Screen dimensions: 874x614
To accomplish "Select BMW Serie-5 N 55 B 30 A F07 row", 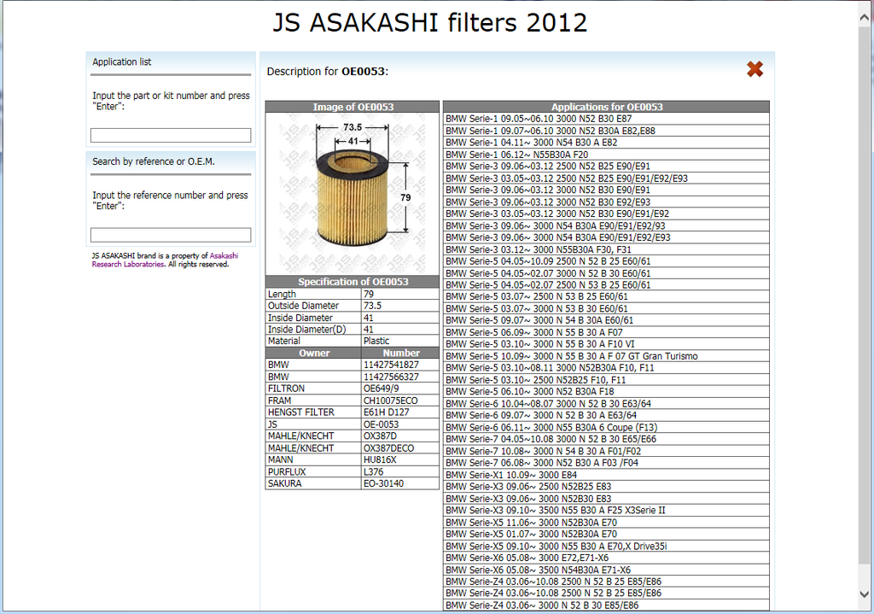I will click(x=607, y=332).
